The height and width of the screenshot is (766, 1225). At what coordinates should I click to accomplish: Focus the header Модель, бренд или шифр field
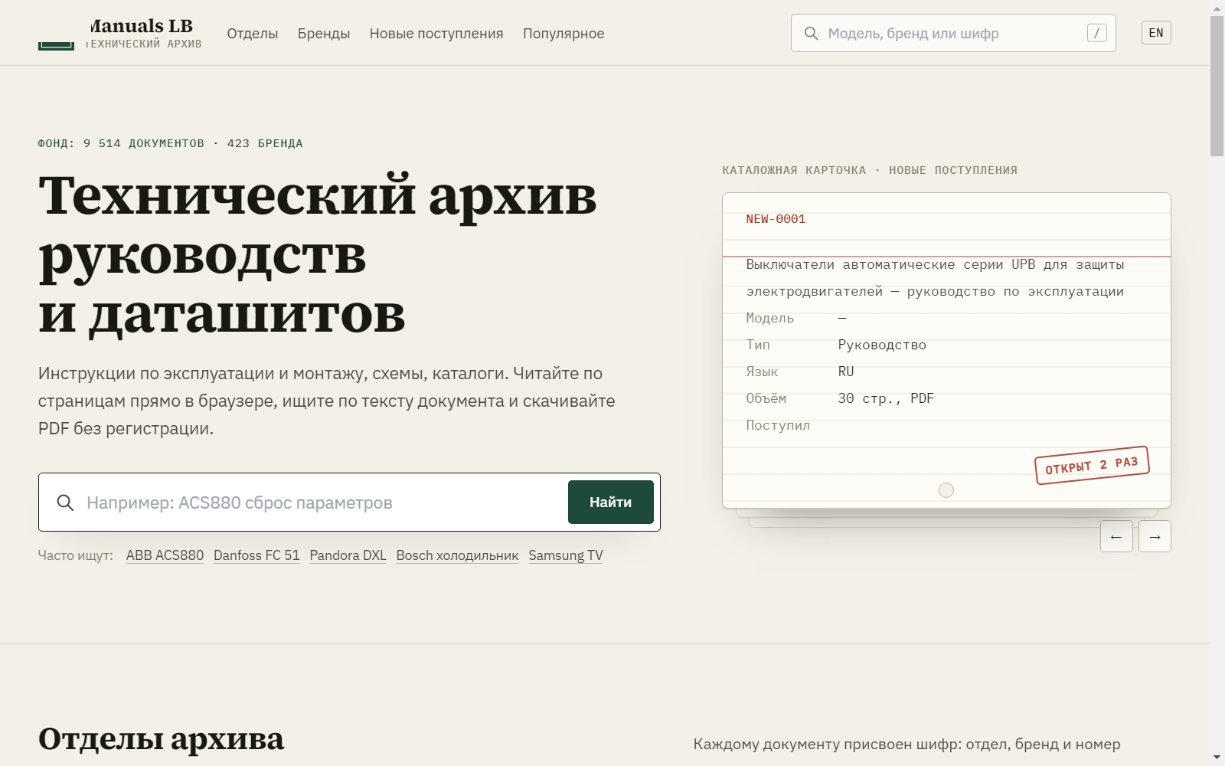pyautogui.click(x=953, y=33)
